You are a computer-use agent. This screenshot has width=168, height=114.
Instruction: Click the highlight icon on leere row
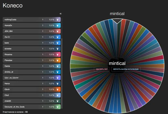[58, 43]
